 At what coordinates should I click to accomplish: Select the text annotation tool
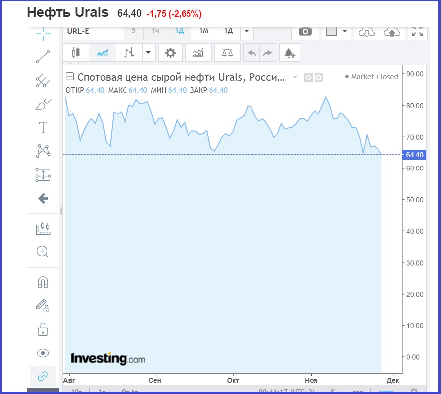click(43, 127)
